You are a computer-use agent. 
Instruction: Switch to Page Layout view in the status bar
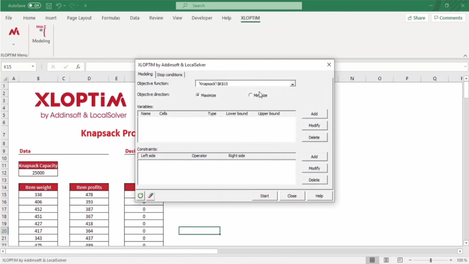(386, 260)
